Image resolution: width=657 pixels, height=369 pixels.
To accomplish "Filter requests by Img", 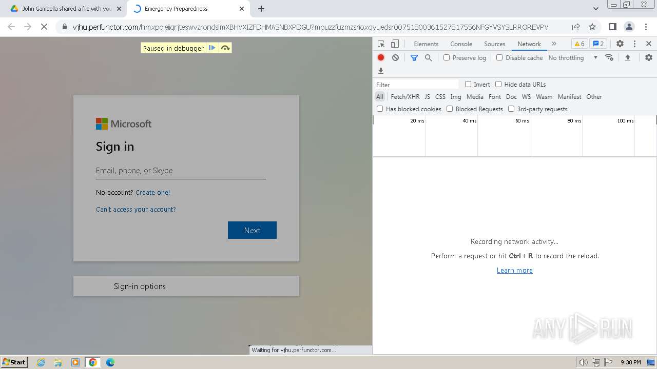I will pos(456,97).
